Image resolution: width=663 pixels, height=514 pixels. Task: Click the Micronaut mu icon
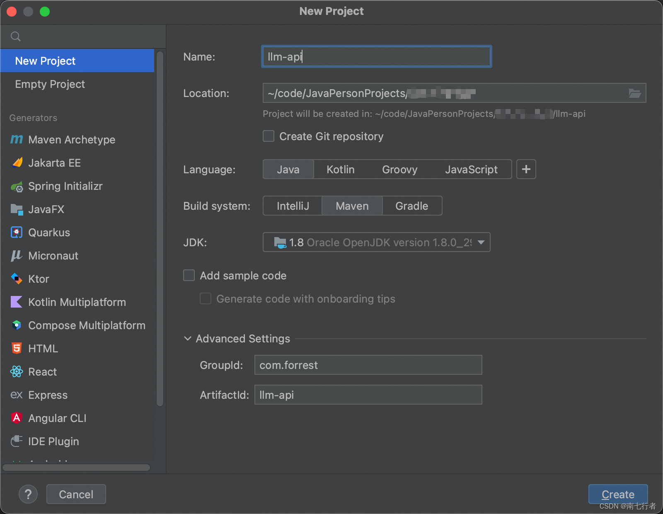[17, 256]
